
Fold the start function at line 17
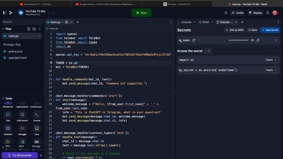pyautogui.click(x=54, y=100)
